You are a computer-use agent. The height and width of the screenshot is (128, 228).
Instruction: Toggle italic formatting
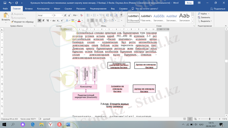pyautogui.click(x=44, y=20)
